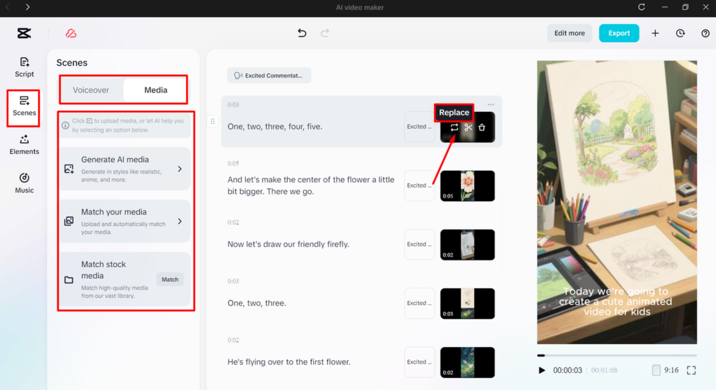Open the Elements panel
The height and width of the screenshot is (390, 716).
coord(24,145)
